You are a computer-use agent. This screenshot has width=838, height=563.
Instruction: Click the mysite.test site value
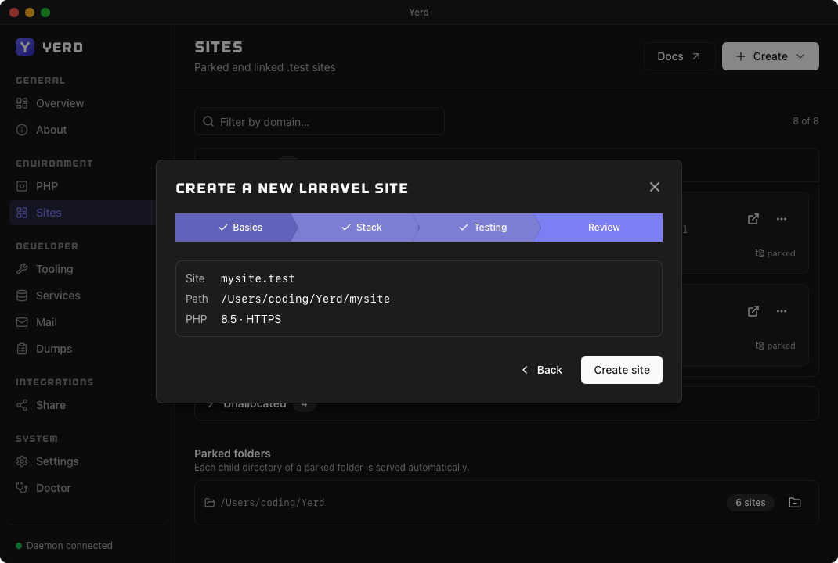click(258, 278)
